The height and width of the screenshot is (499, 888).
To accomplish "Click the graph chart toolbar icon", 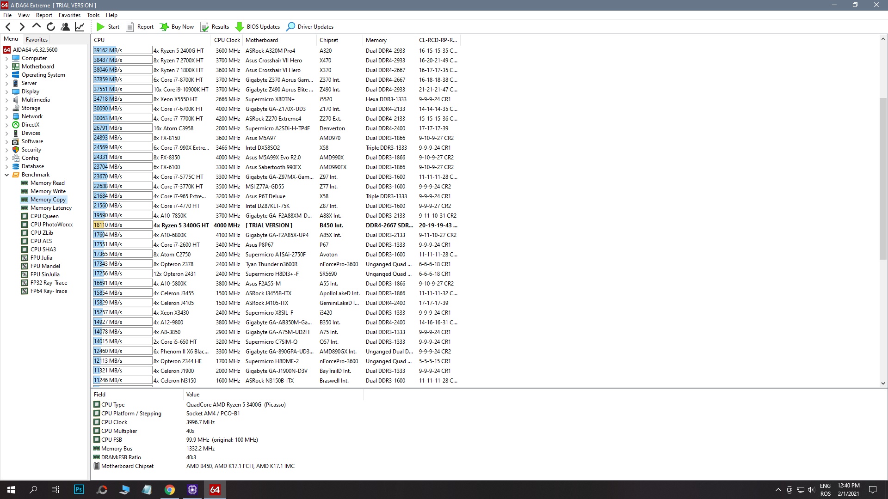I will 80,27.
